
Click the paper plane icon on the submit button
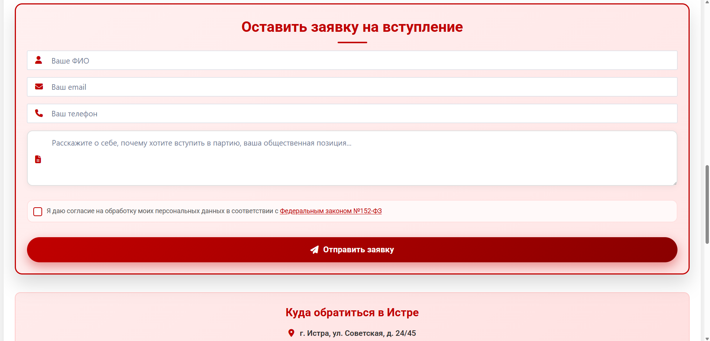(314, 250)
